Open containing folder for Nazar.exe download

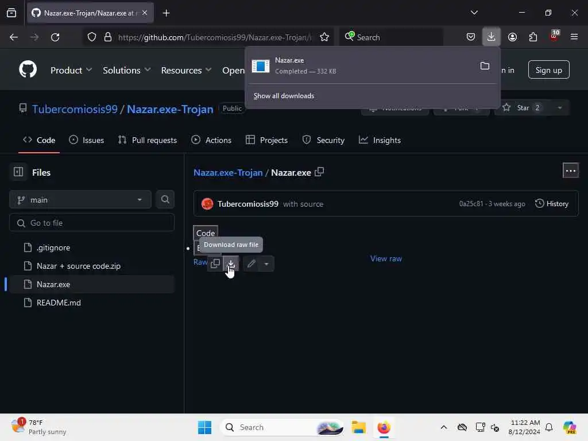click(x=485, y=66)
